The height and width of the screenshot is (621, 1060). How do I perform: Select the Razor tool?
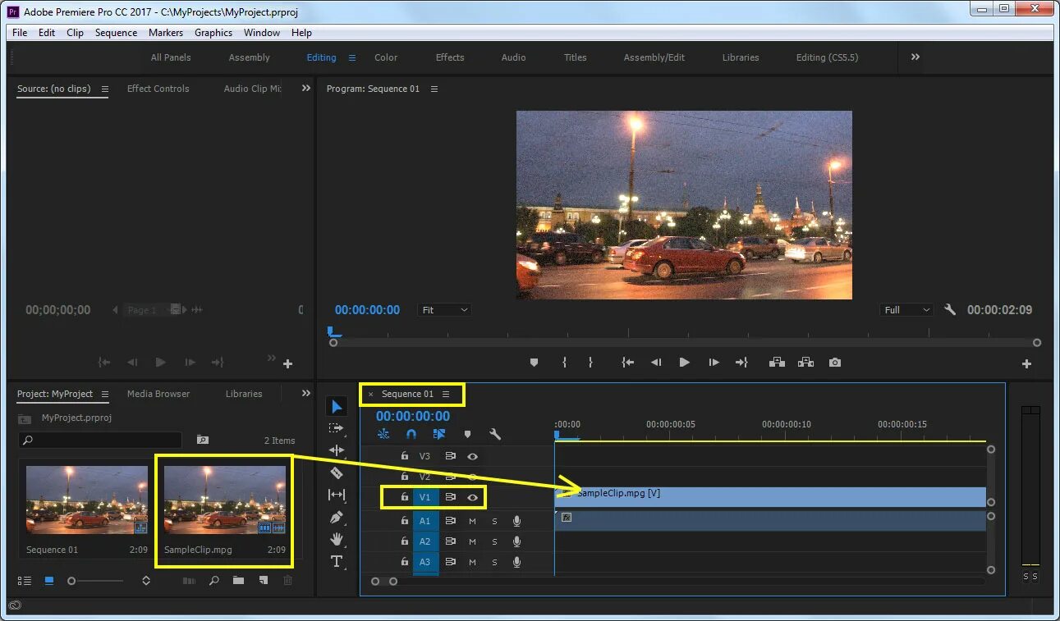(337, 473)
